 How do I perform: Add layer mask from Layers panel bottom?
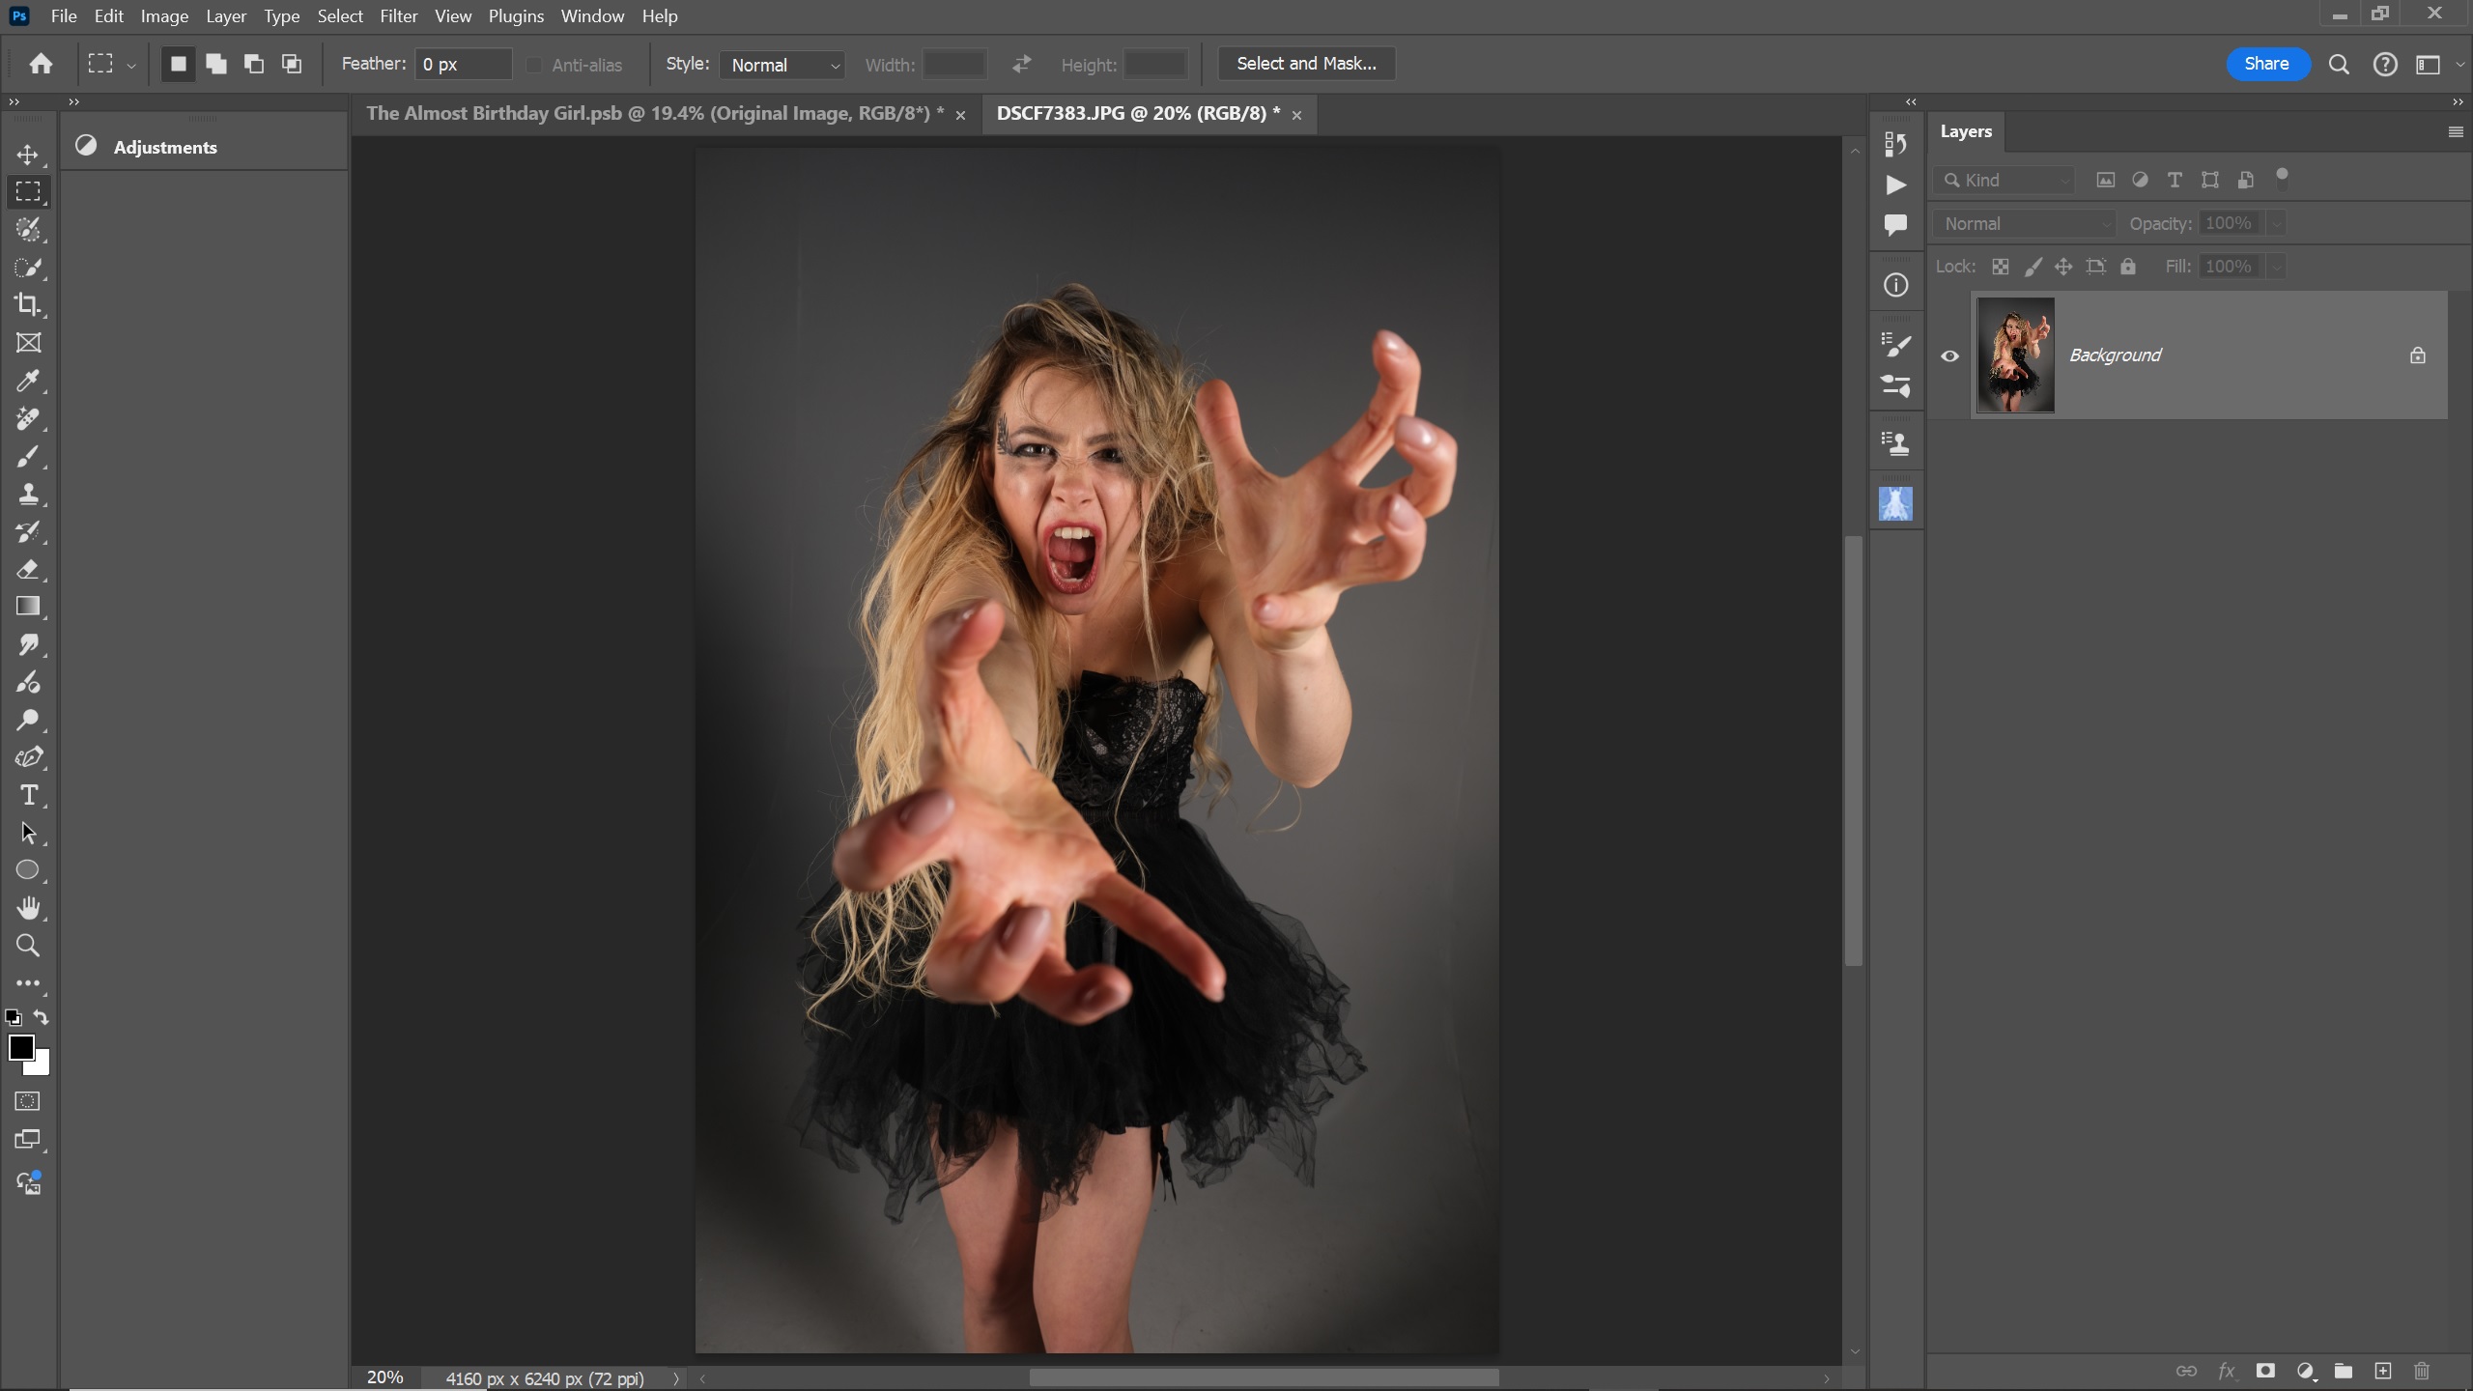[2265, 1371]
